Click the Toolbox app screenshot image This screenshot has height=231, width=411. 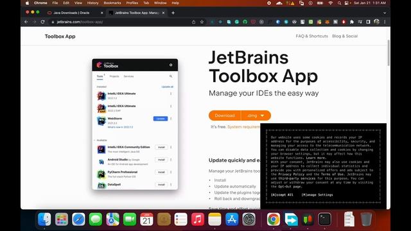click(x=135, y=124)
